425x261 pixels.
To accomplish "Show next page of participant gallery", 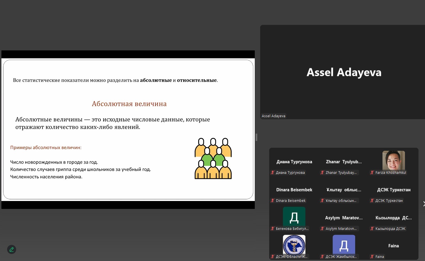I will tap(423, 204).
